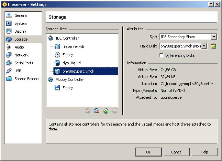222x161 pixels.
Task: Go to the Shared Folders category
Action: [x=26, y=79]
